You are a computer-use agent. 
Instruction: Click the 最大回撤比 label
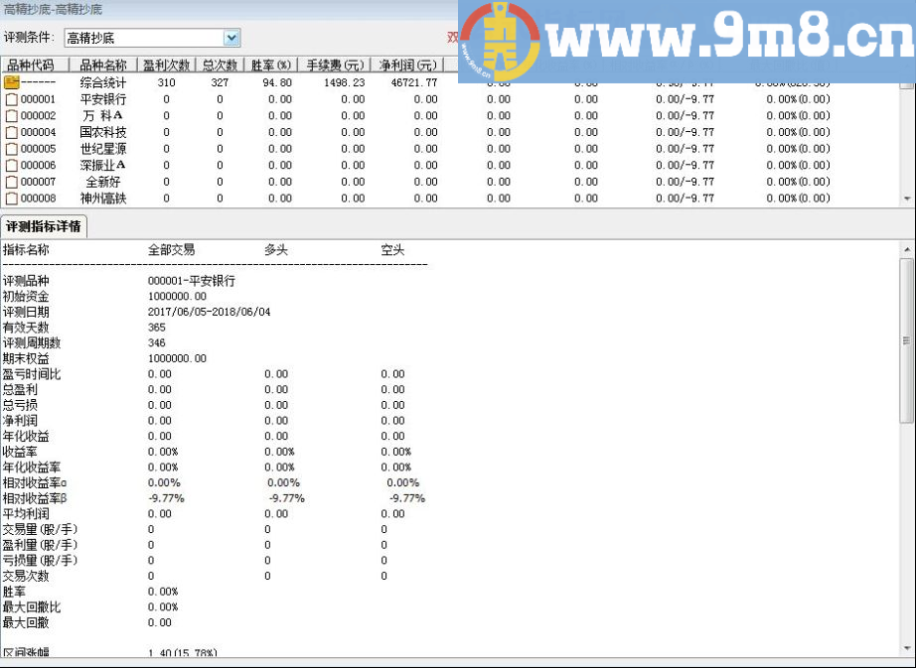32,607
